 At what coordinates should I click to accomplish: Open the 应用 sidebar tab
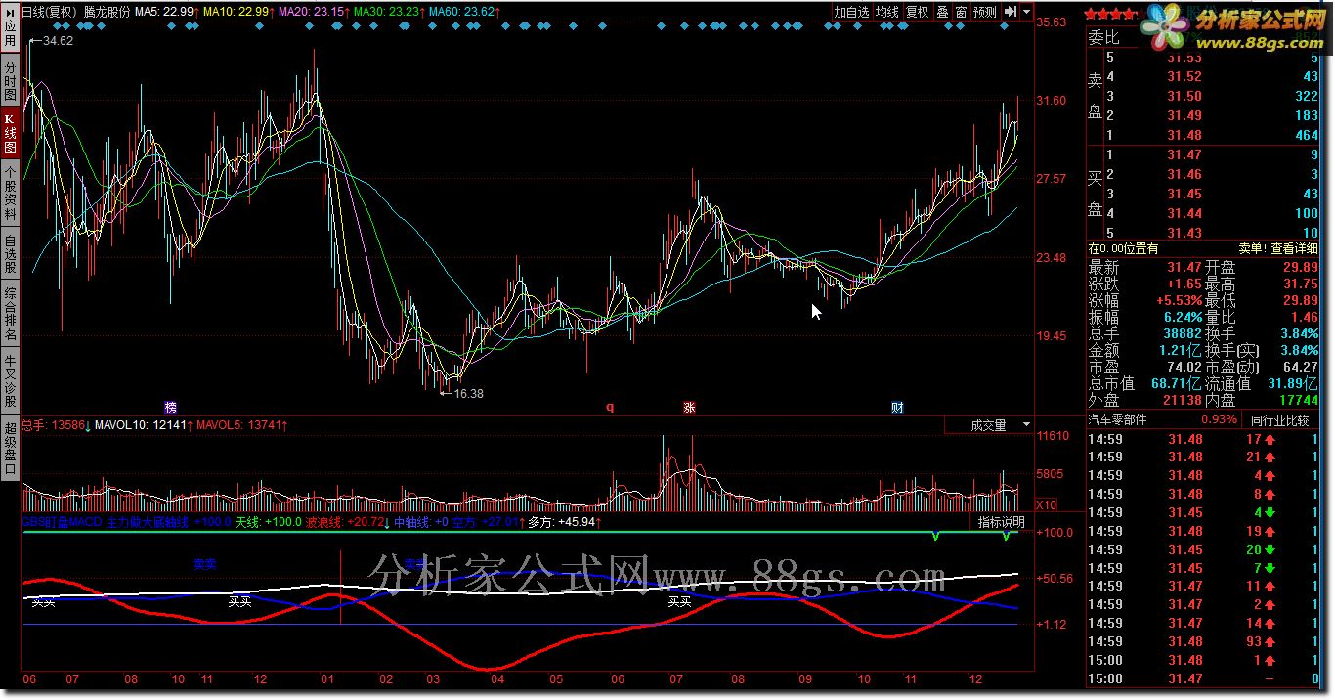tap(10, 35)
